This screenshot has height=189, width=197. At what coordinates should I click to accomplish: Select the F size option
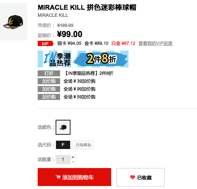(x=63, y=145)
